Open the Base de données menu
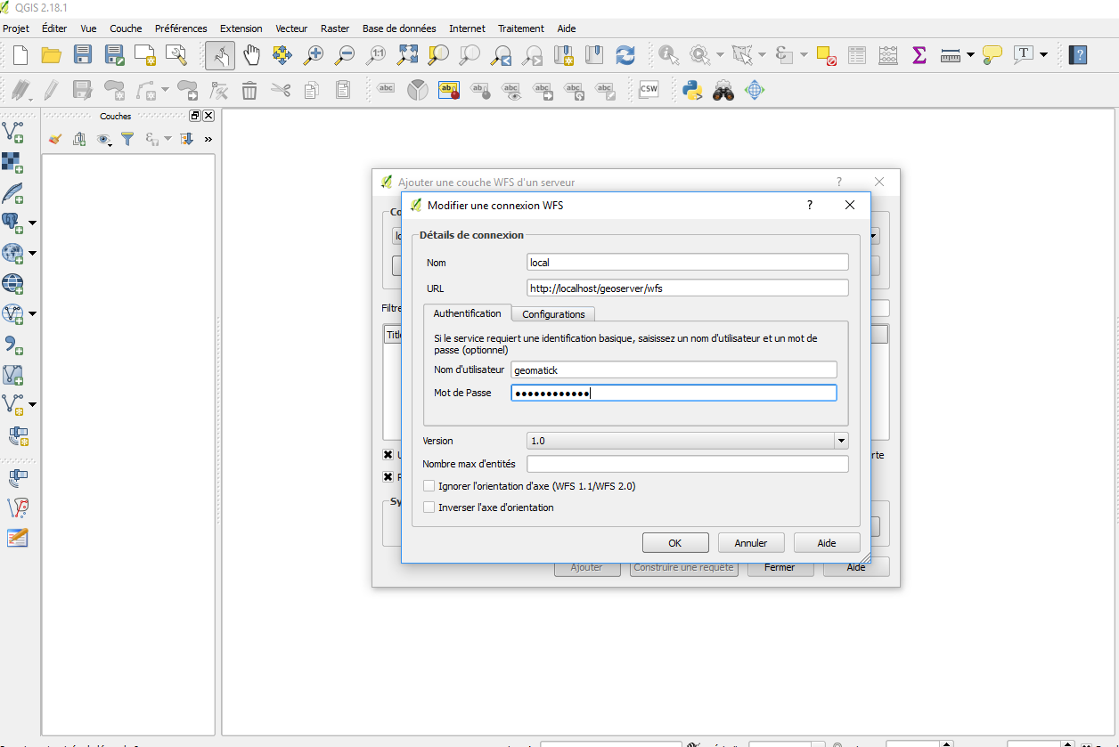 tap(399, 28)
